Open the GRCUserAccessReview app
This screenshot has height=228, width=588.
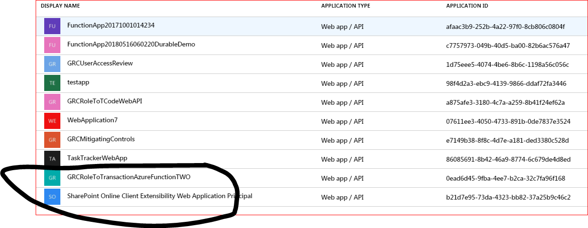point(100,63)
